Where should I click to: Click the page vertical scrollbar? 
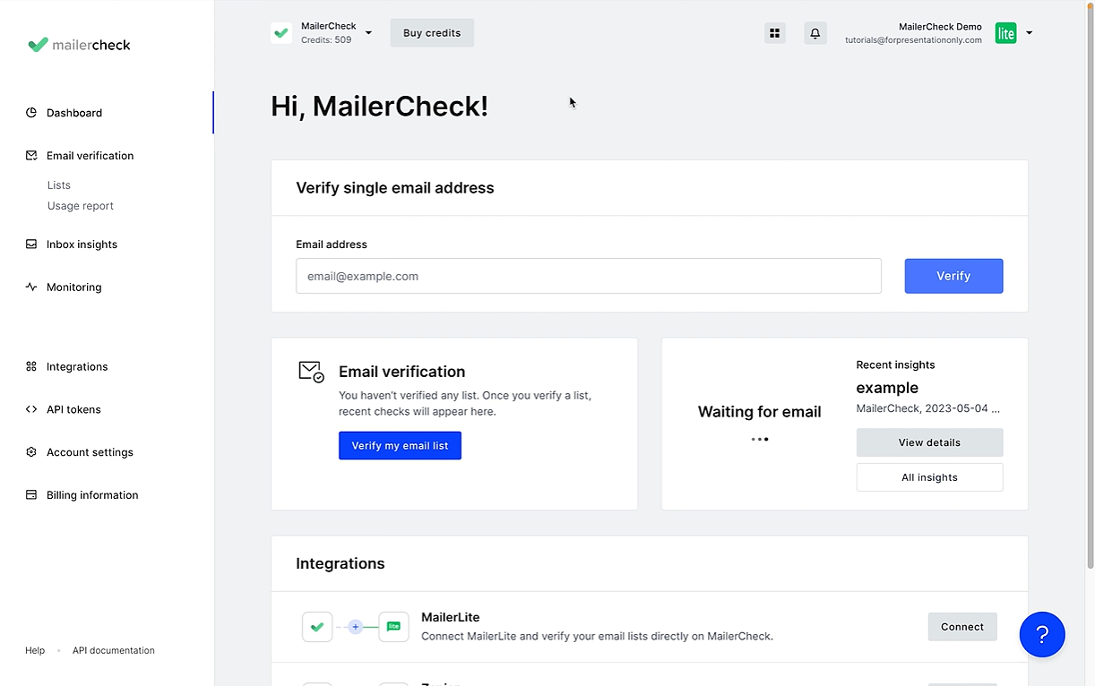click(1090, 285)
